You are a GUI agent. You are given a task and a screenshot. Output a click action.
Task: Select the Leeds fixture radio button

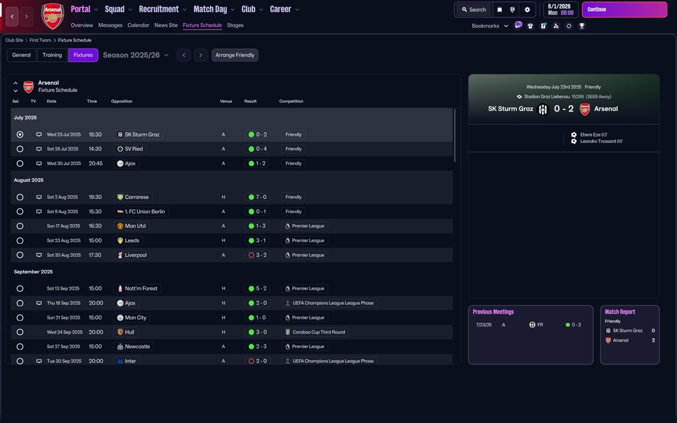click(x=20, y=241)
